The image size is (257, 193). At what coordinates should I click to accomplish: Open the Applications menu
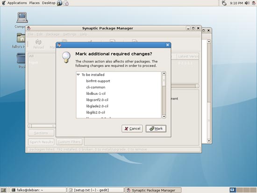(17, 3)
